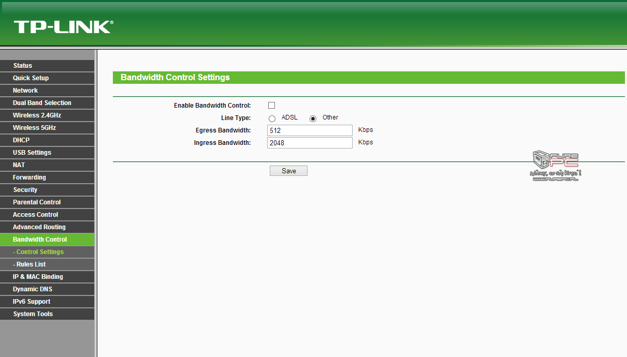This screenshot has width=627, height=357.
Task: Select Control Settings submenu item
Action: tap(40, 252)
